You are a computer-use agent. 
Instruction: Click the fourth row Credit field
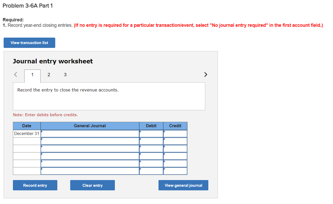175,156
